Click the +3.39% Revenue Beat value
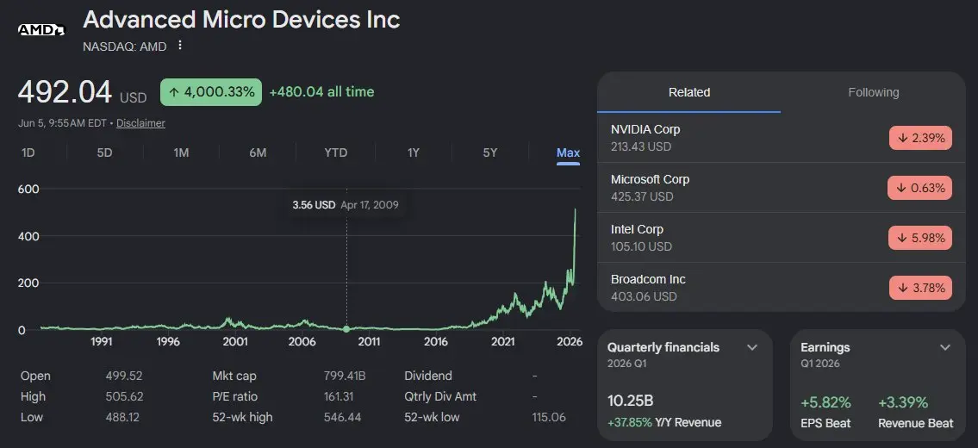Viewport: 978px width, 448px height. click(903, 402)
